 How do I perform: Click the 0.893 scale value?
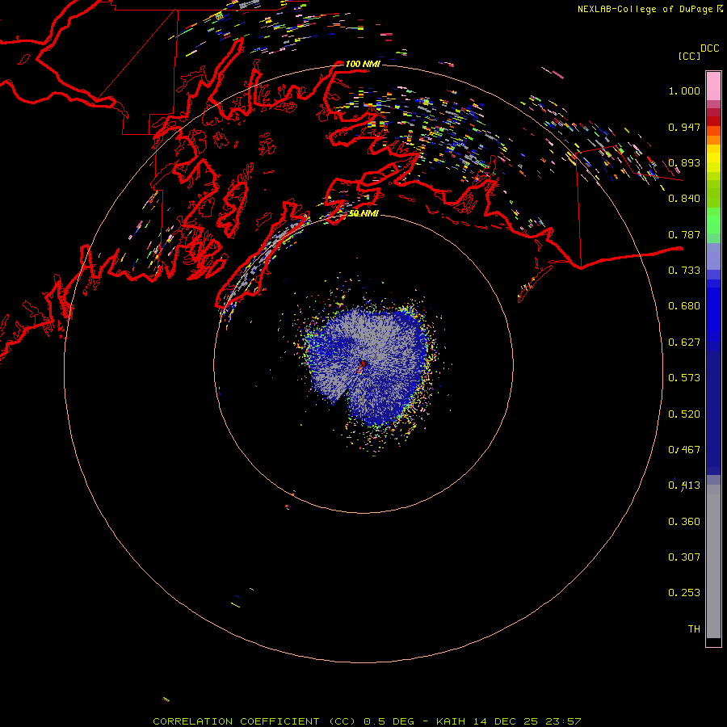[684, 162]
